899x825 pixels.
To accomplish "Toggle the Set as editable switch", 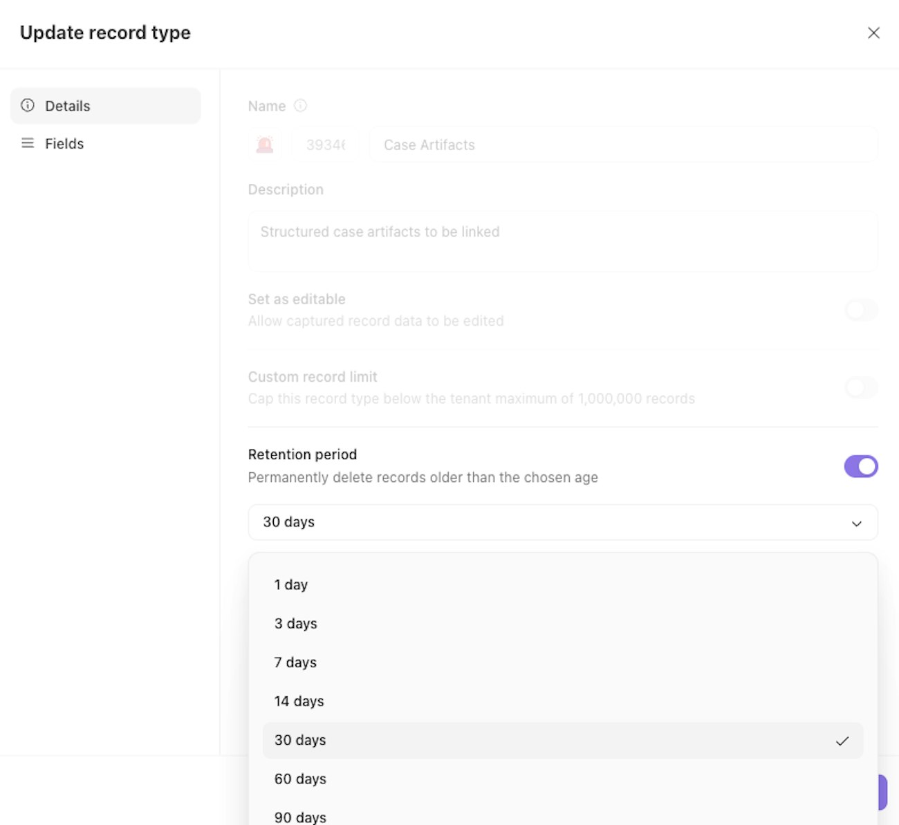I will pyautogui.click(x=860, y=310).
